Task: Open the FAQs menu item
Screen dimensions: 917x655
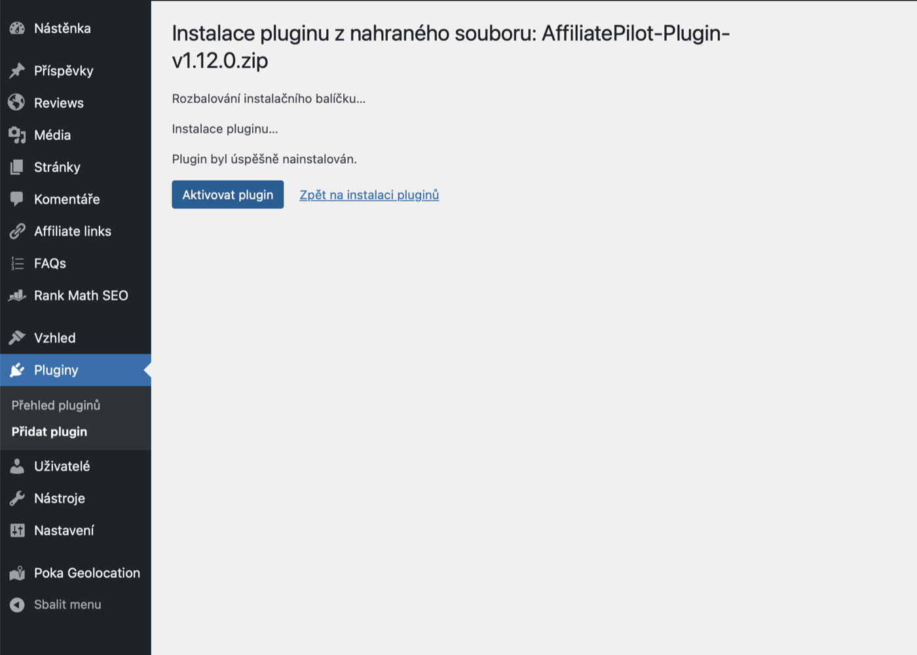Action: 75,263
